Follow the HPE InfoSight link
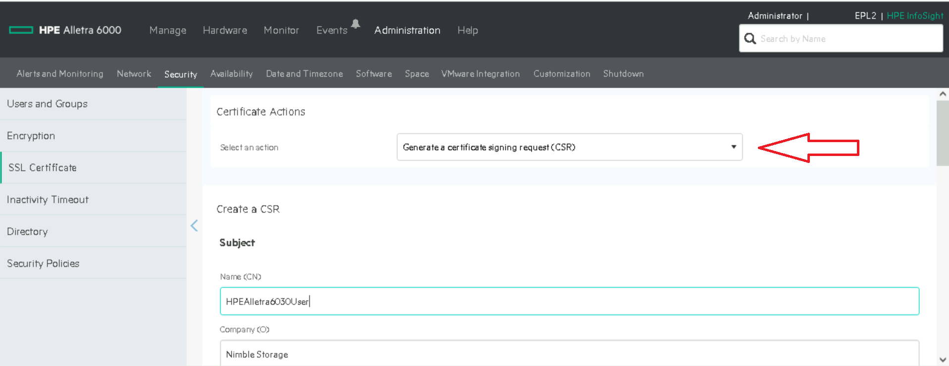The width and height of the screenshot is (949, 366). click(x=915, y=15)
